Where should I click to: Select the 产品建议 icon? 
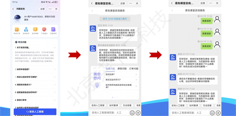pyautogui.click(x=44, y=29)
